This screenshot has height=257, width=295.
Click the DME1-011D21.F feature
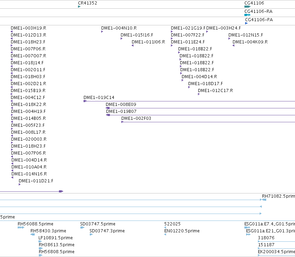click(36, 181)
